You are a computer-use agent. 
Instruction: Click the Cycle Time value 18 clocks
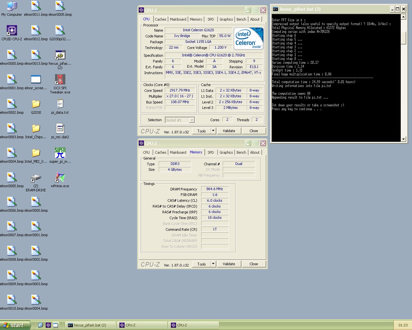click(x=215, y=218)
